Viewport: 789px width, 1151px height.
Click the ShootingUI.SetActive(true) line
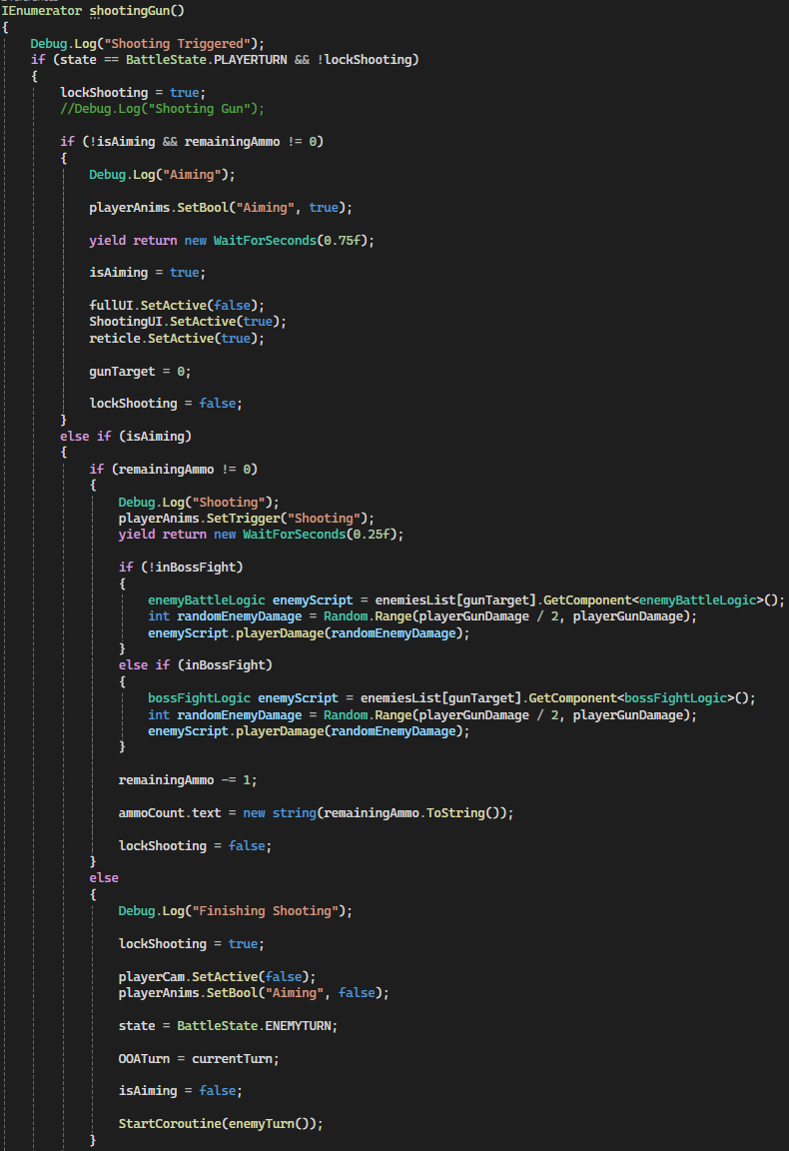coord(188,322)
